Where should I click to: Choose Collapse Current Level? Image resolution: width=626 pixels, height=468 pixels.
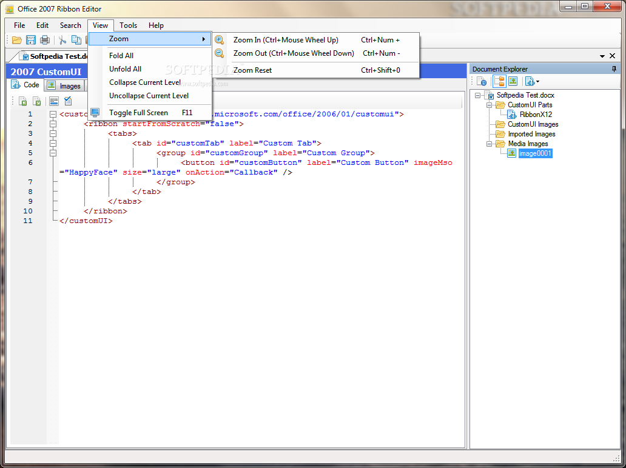[x=150, y=82]
